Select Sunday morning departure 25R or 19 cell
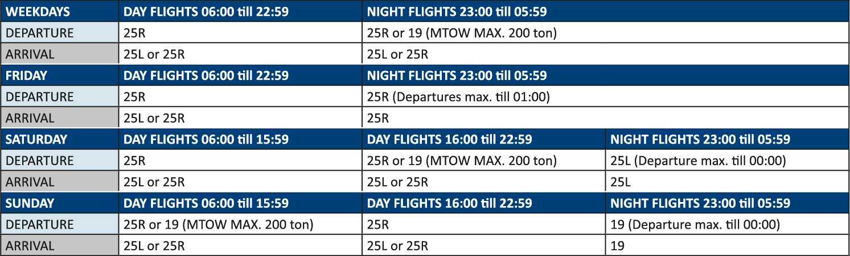The image size is (850, 256). tap(240, 225)
